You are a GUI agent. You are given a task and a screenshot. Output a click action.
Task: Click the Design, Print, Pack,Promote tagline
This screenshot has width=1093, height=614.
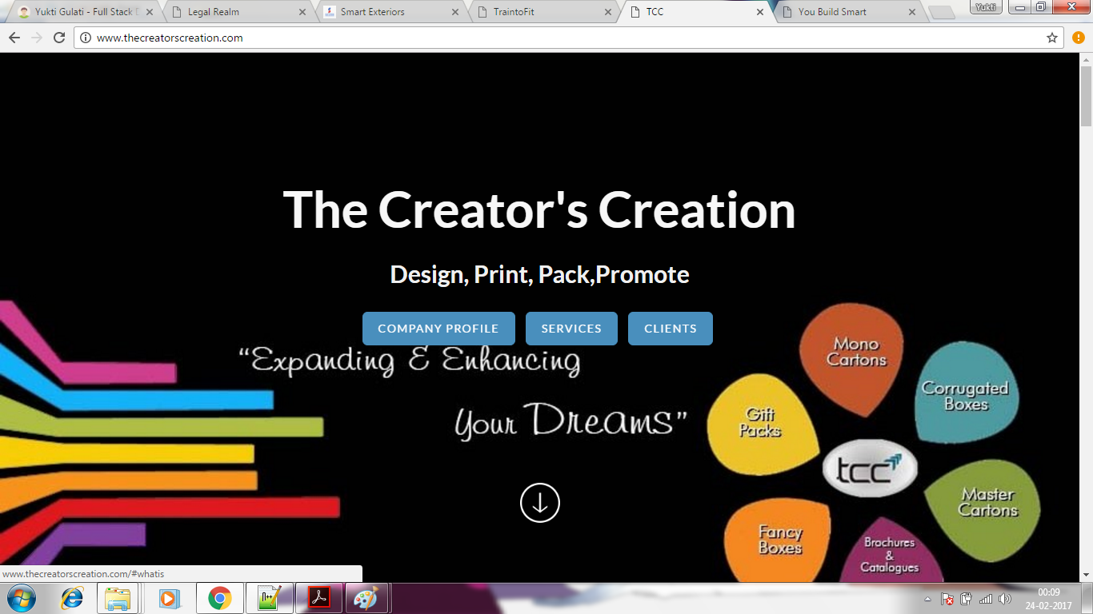(x=539, y=274)
